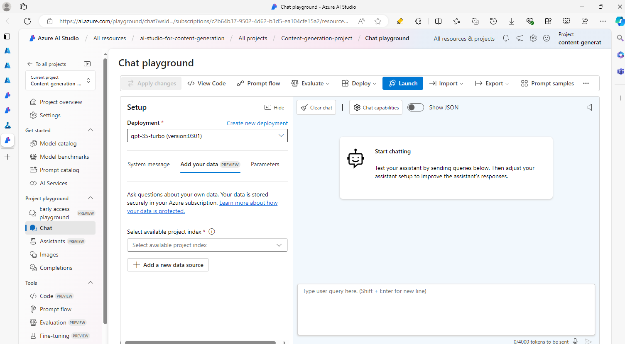Viewport: 625px width, 344px height.
Task: Open browser downloads icon
Action: (512, 21)
